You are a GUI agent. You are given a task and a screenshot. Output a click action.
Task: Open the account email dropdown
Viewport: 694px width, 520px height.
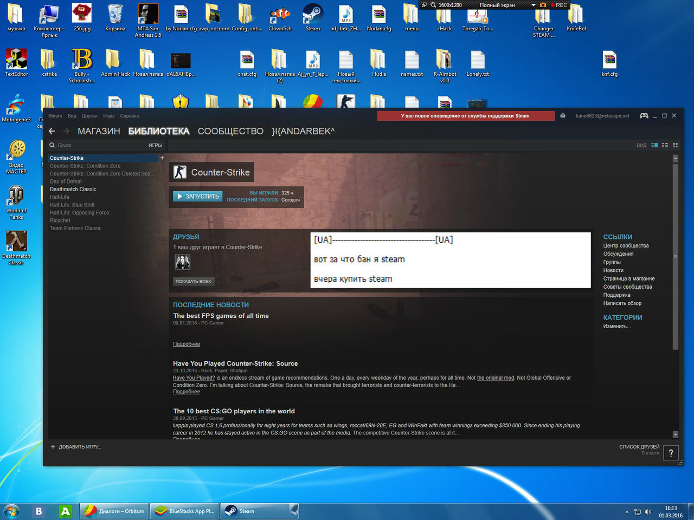pos(602,116)
